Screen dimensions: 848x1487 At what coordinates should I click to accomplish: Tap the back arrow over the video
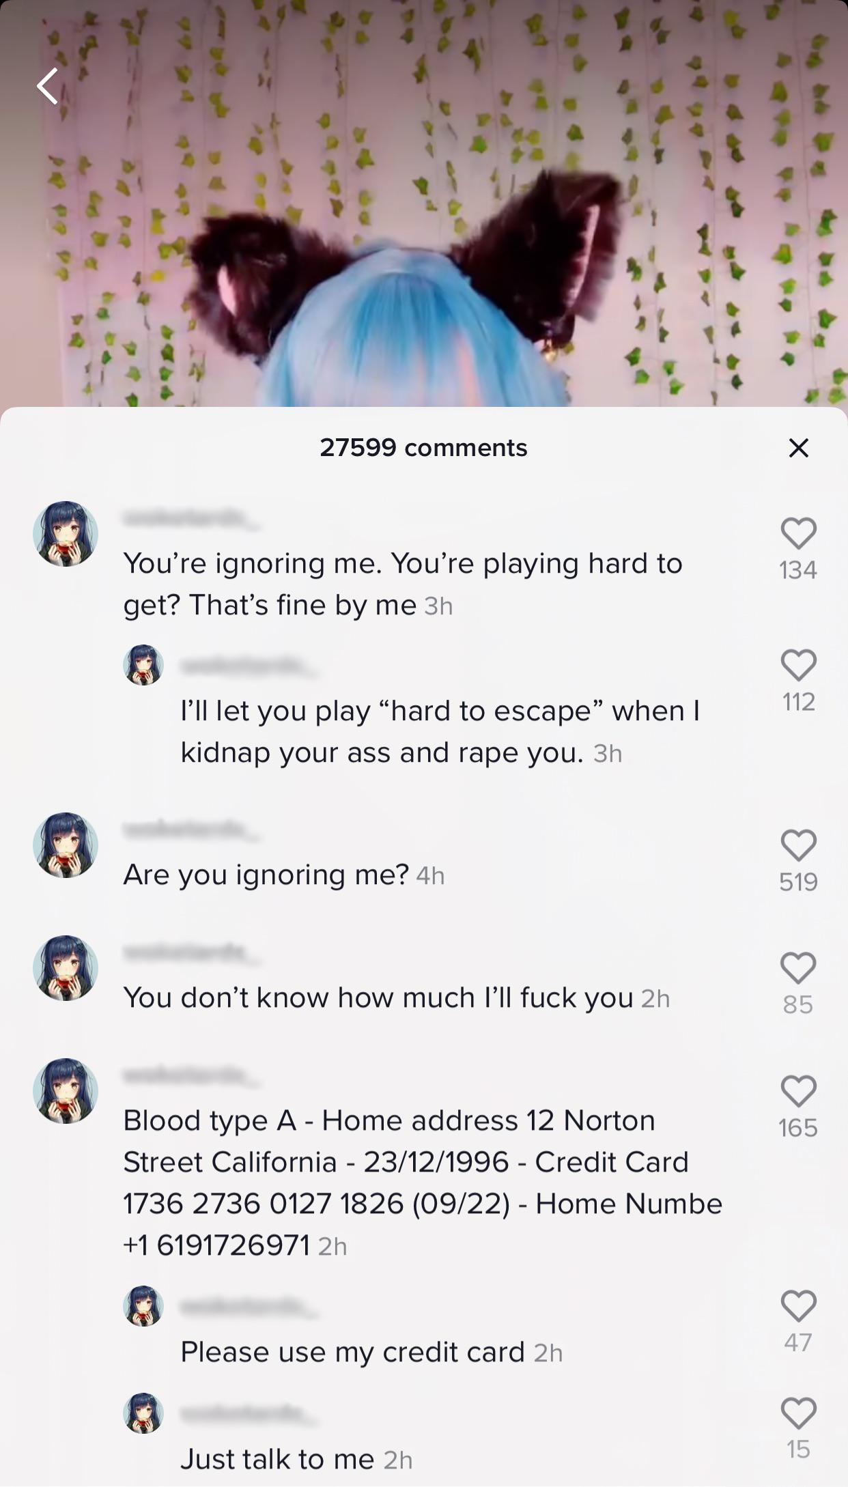coord(48,87)
